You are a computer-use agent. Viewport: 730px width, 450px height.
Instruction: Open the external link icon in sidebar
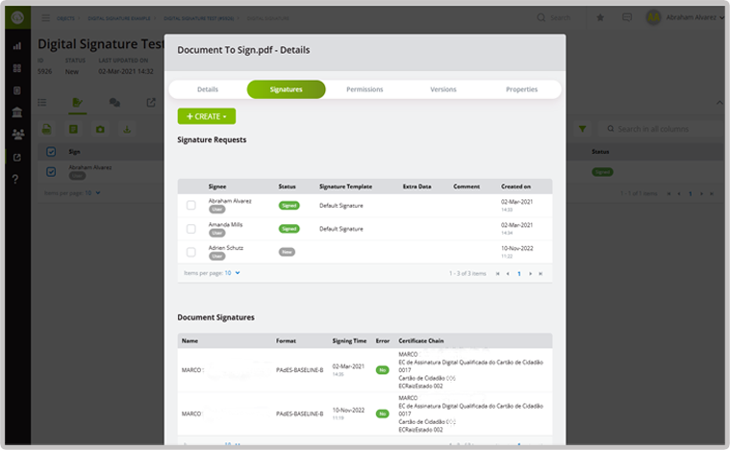click(17, 158)
